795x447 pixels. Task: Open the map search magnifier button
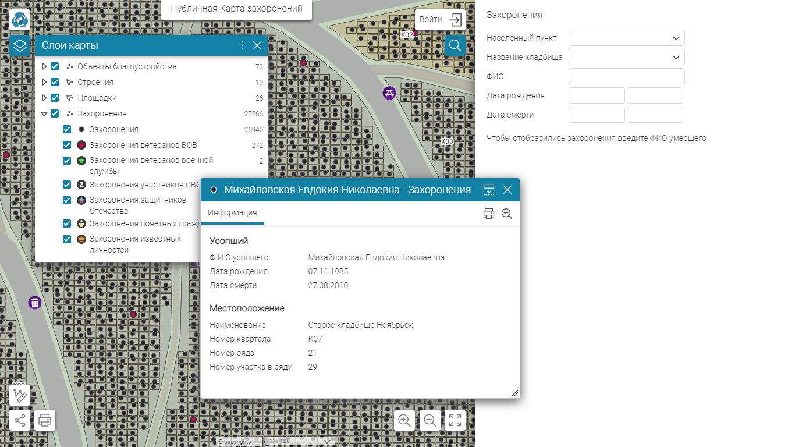[455, 45]
